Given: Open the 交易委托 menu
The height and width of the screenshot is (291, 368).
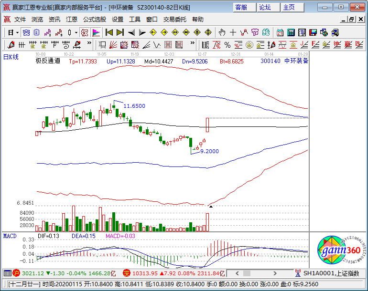Looking at the screenshot, I should point(175,20).
